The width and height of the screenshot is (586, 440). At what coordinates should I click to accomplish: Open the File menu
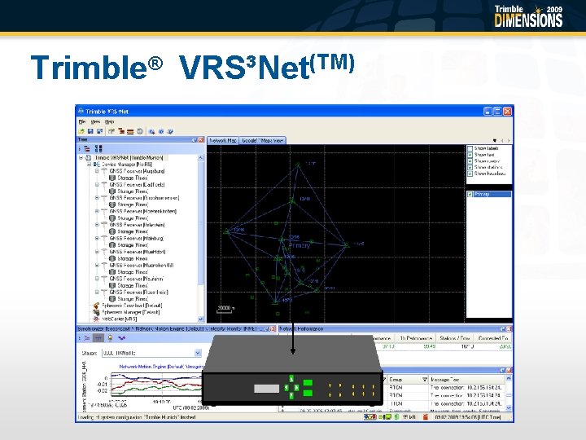[82, 121]
